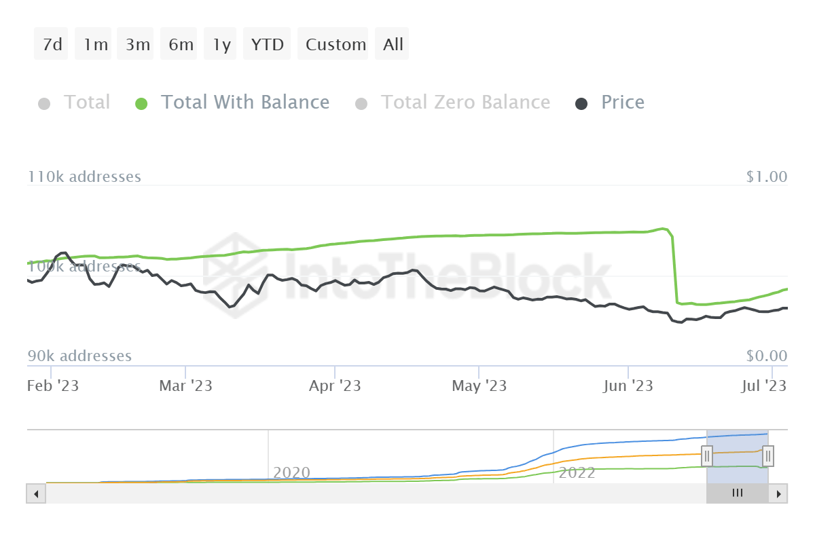Image resolution: width=815 pixels, height=543 pixels.
Task: Toggle the Total series legend
Action: tap(86, 102)
